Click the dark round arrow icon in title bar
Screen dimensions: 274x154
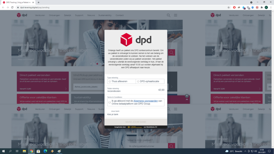pyautogui.click(x=251, y=2)
